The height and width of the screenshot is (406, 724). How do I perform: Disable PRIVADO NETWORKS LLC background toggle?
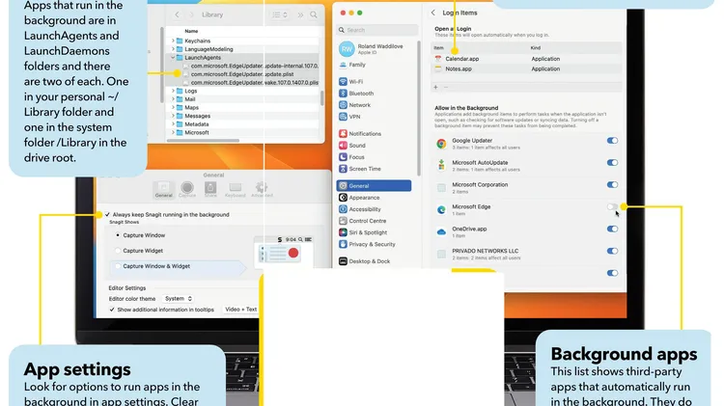tap(612, 251)
